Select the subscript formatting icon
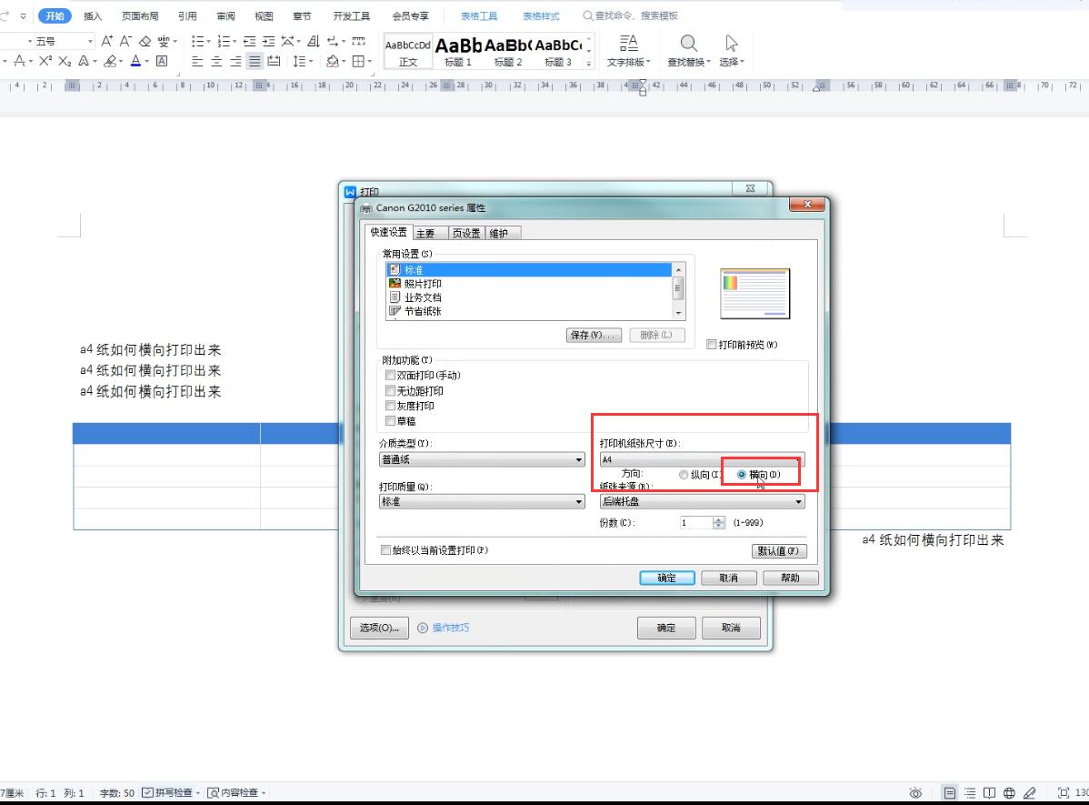Viewport: 1089px width, 805px height. tap(63, 61)
